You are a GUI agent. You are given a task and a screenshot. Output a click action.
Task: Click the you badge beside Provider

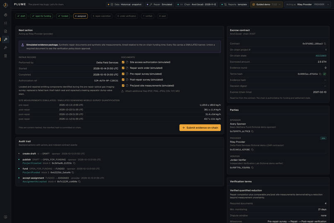pos(323,138)
